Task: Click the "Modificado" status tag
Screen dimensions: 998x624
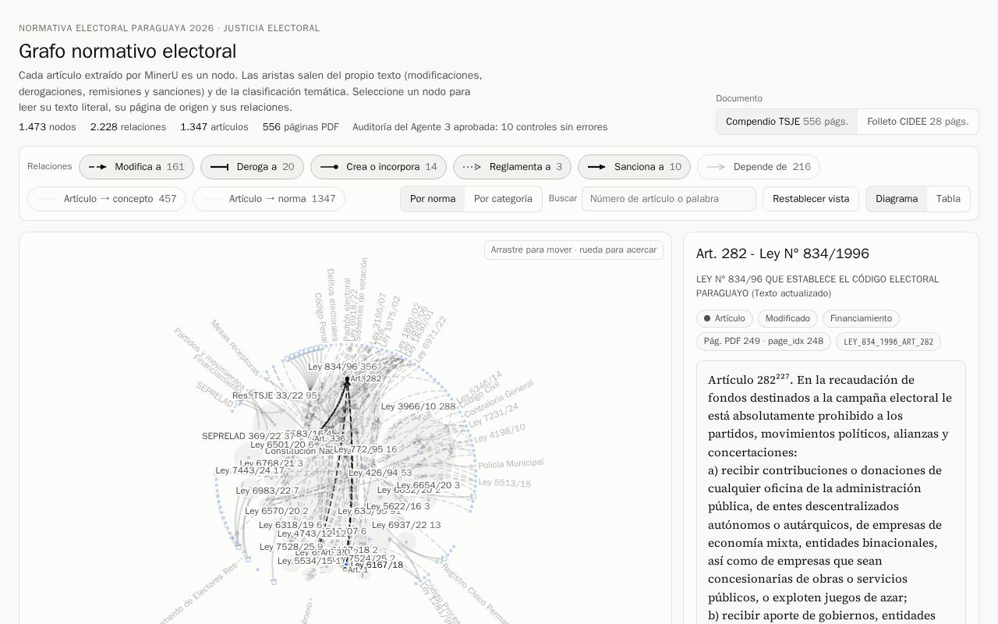Action: (787, 318)
